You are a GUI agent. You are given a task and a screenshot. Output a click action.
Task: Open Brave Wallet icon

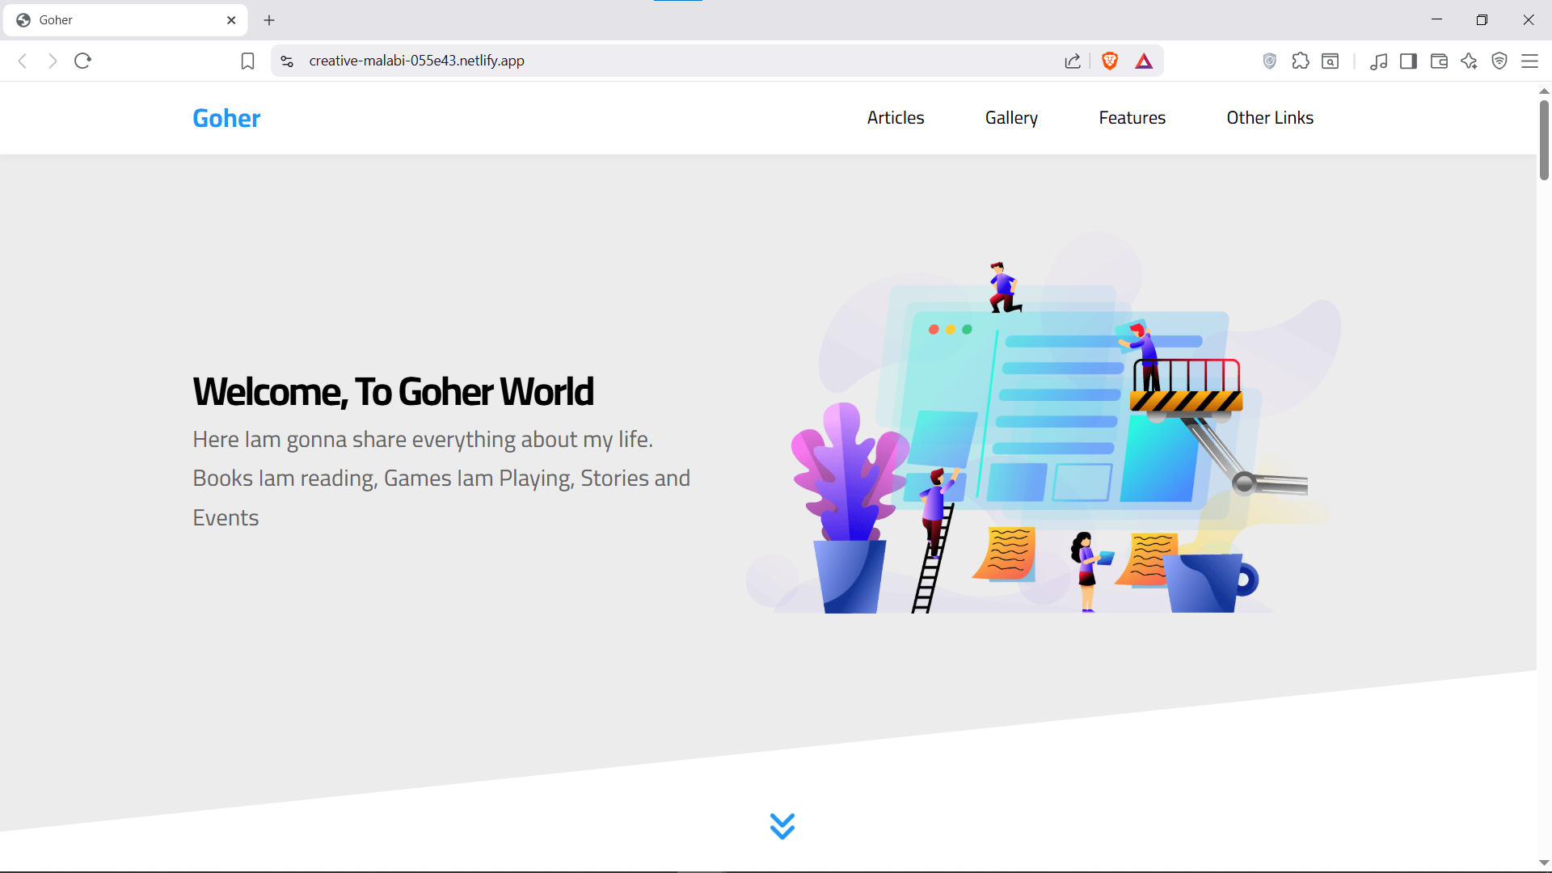1439,61
